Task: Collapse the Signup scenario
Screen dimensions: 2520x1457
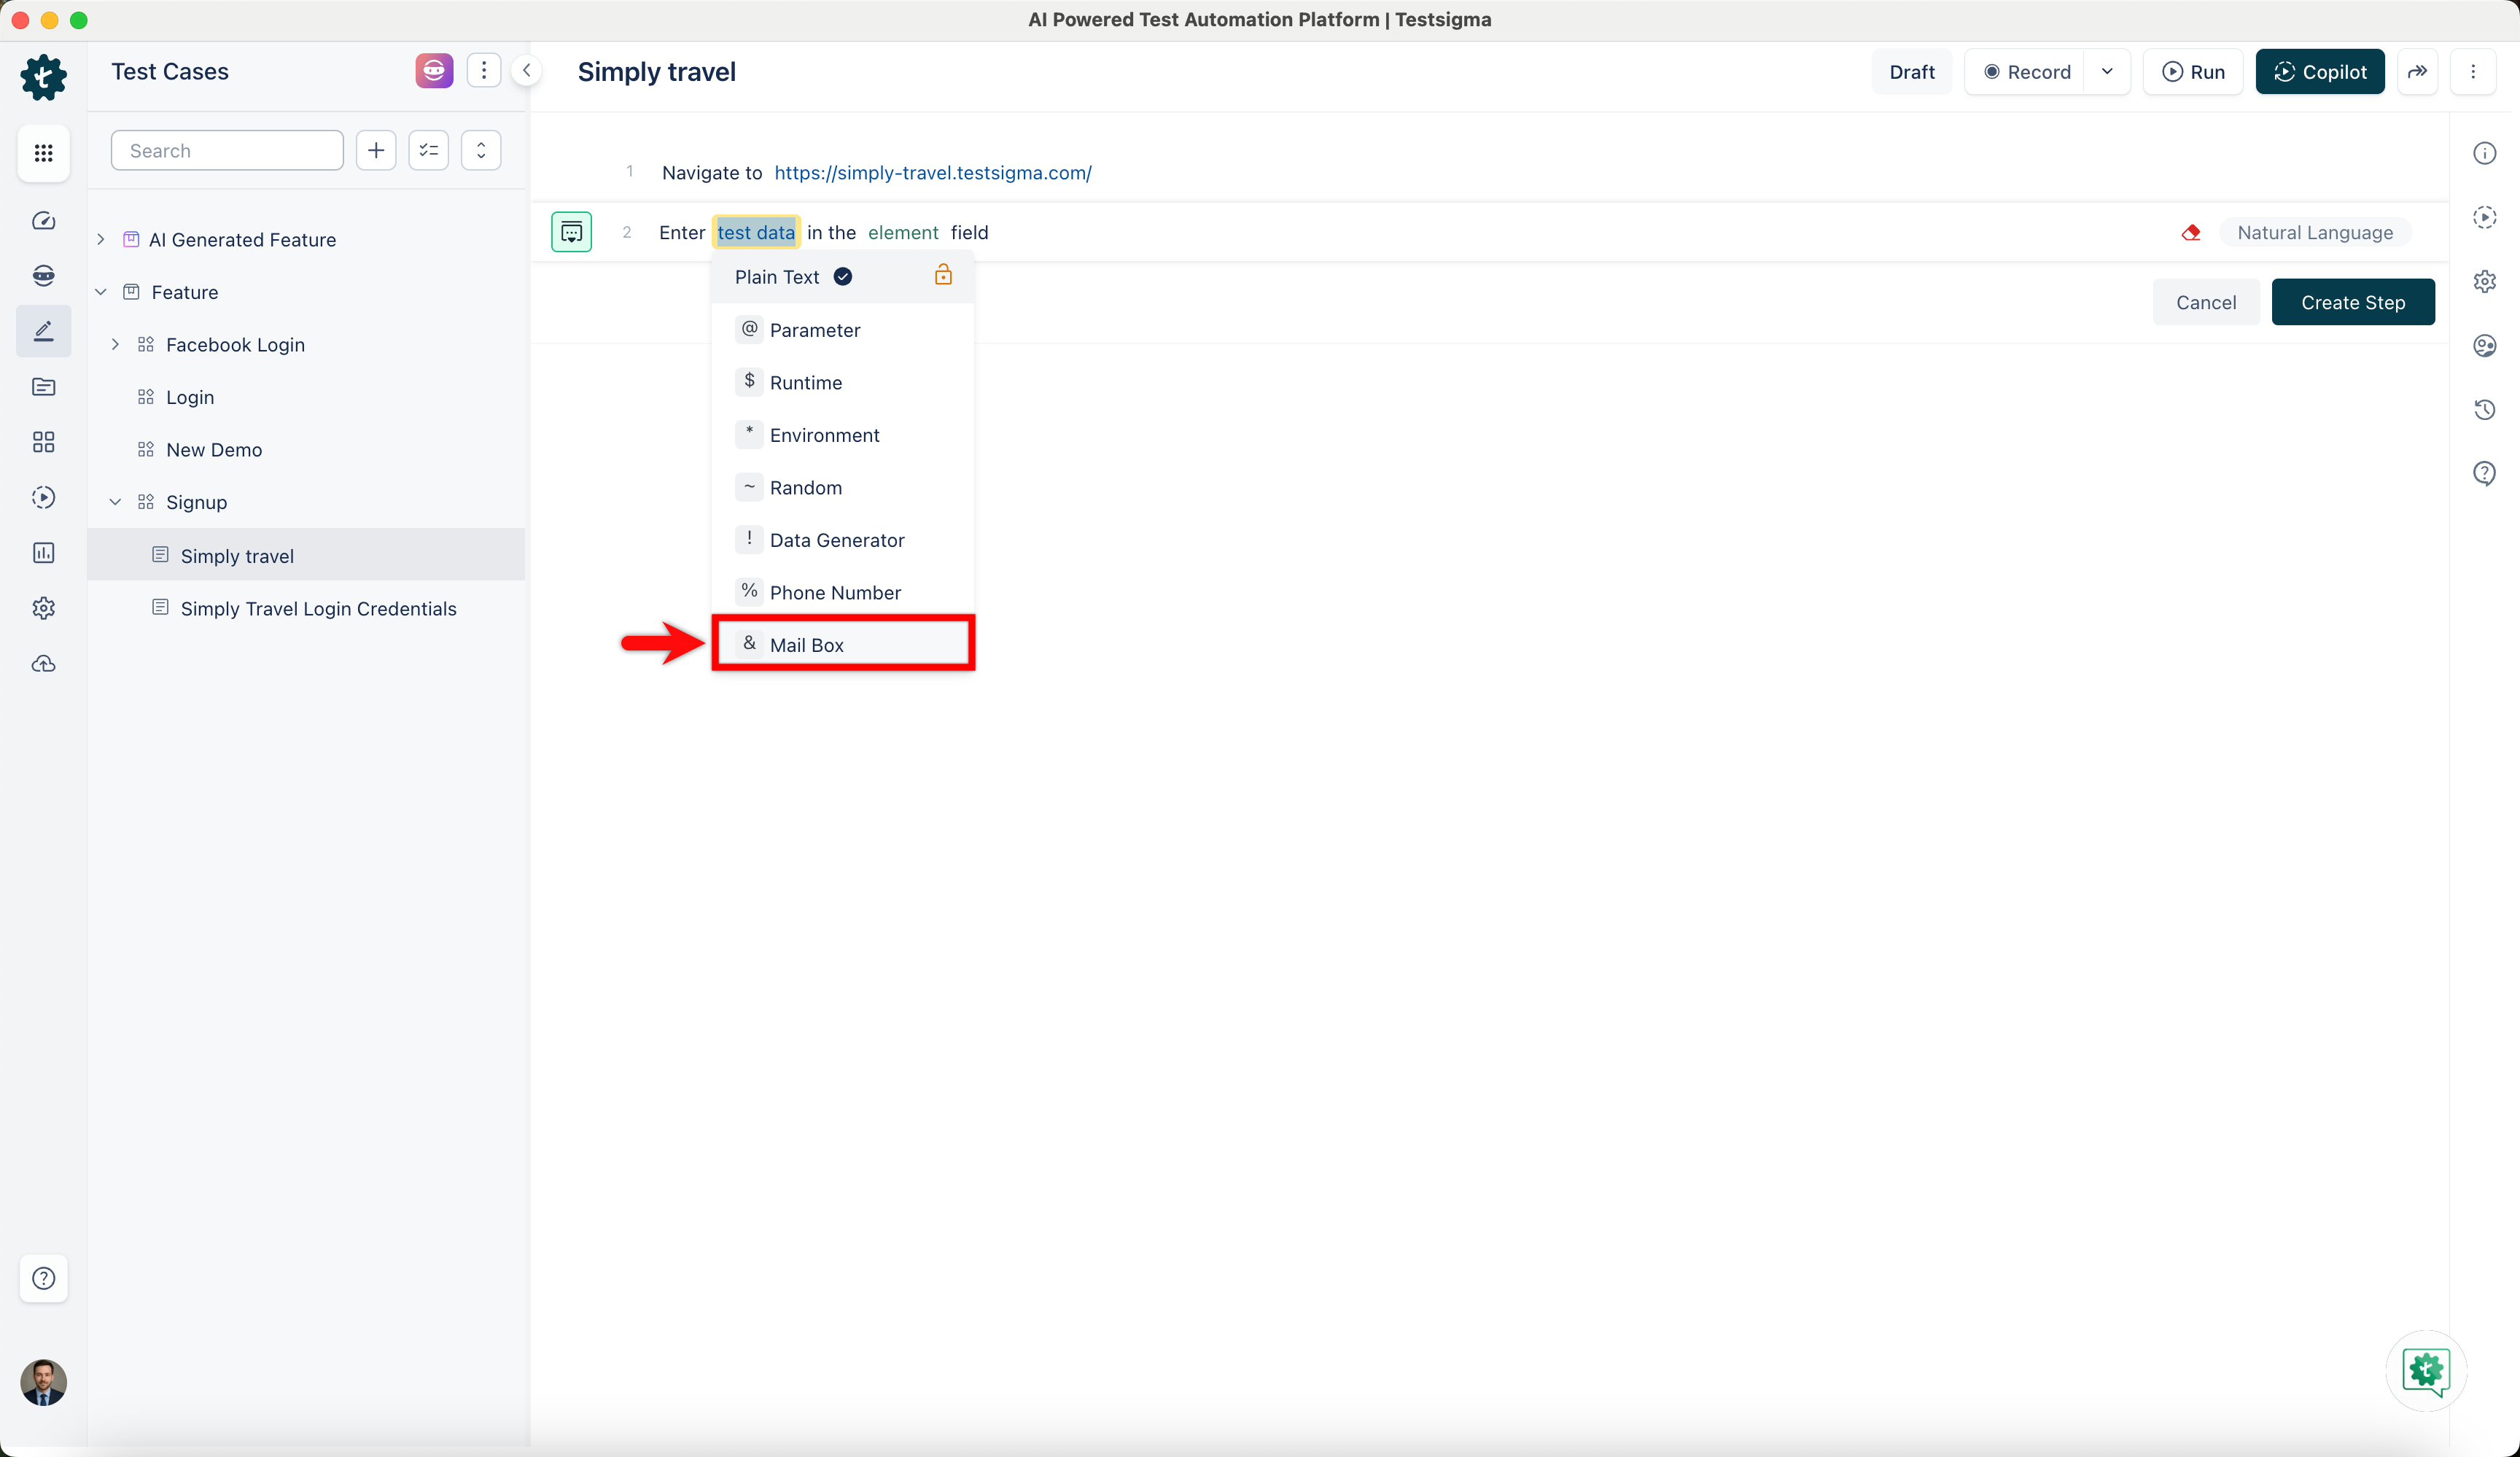Action: (x=115, y=502)
